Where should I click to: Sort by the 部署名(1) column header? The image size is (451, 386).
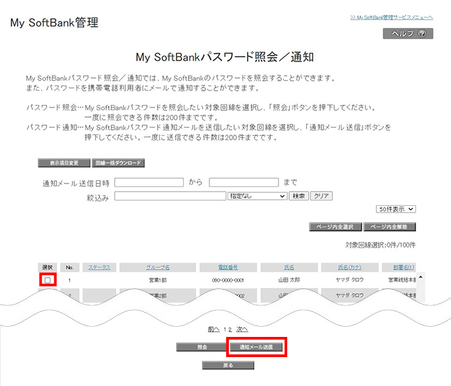click(x=403, y=268)
